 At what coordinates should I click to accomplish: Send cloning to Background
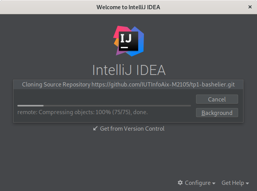tap(217, 113)
